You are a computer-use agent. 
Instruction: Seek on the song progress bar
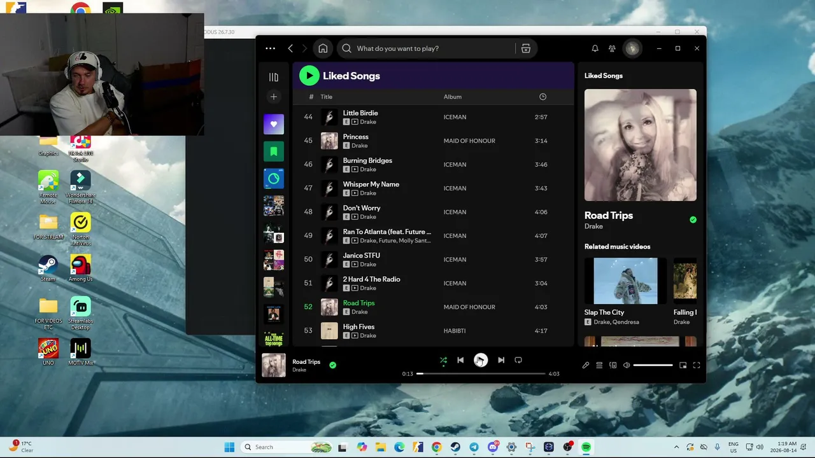pos(481,373)
